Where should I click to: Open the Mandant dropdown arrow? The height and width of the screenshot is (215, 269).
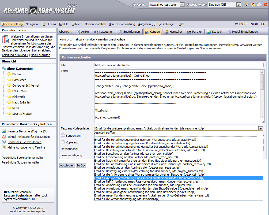pos(182,5)
